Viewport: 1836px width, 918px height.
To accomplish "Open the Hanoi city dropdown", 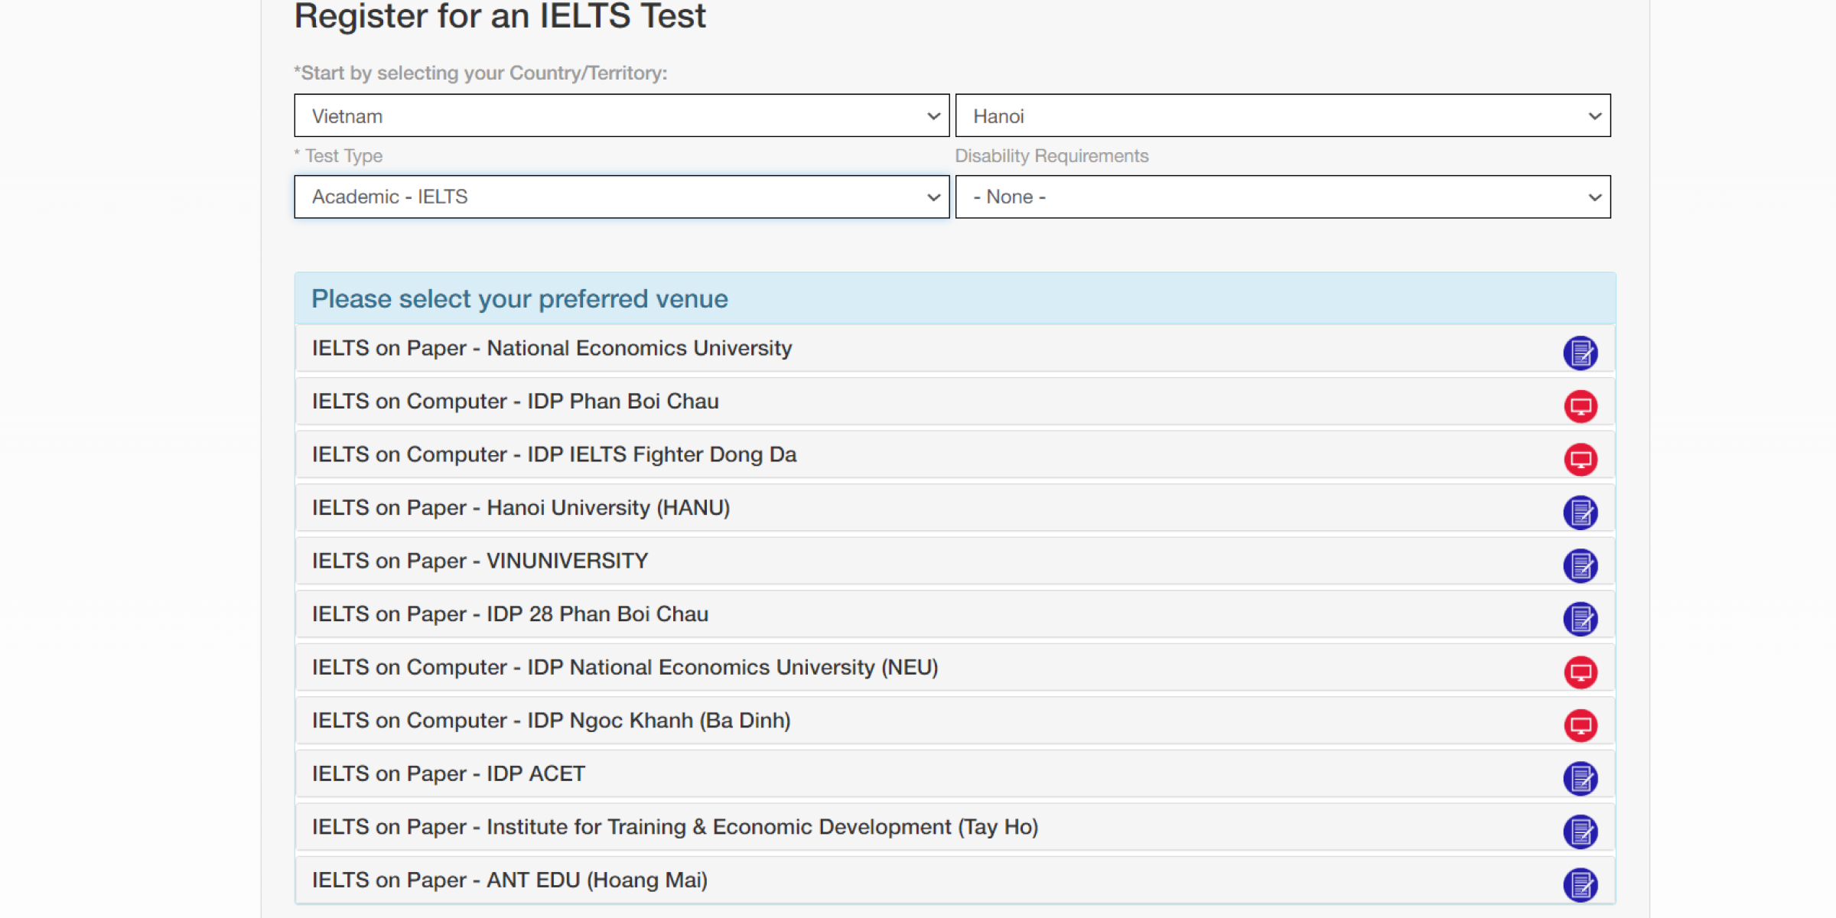I will click(1283, 116).
